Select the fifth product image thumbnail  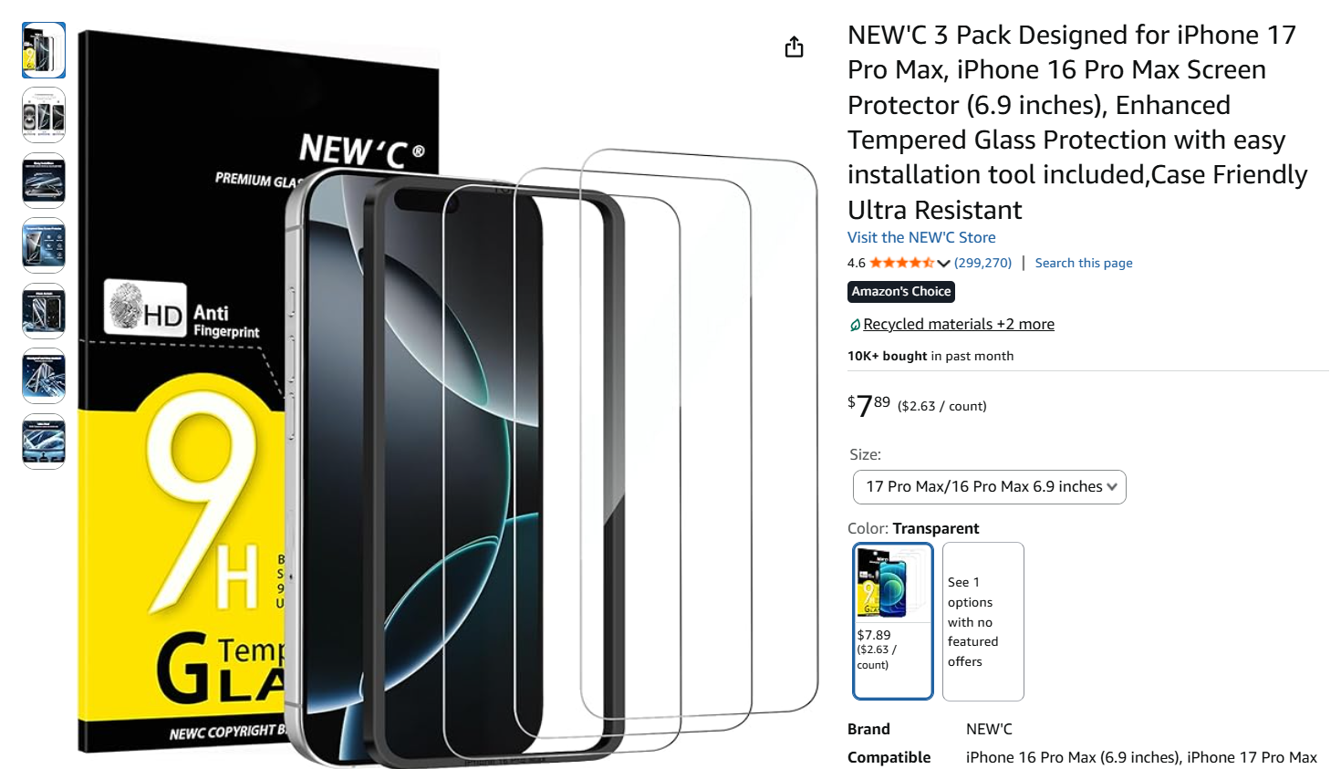point(44,311)
